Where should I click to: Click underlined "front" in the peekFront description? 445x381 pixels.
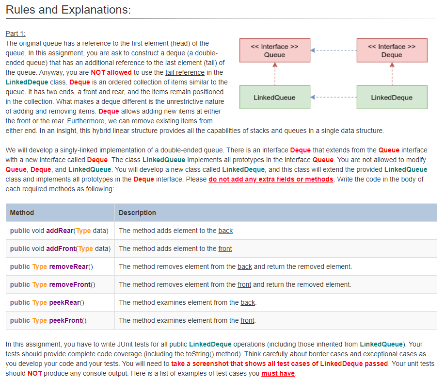pos(247,320)
